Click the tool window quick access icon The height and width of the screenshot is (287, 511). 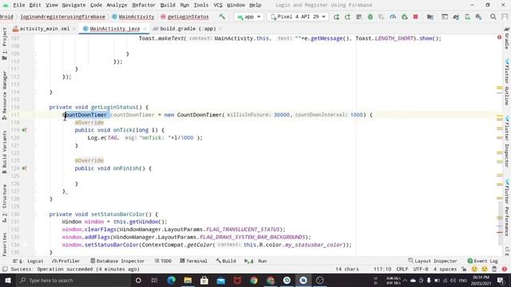pos(5,269)
